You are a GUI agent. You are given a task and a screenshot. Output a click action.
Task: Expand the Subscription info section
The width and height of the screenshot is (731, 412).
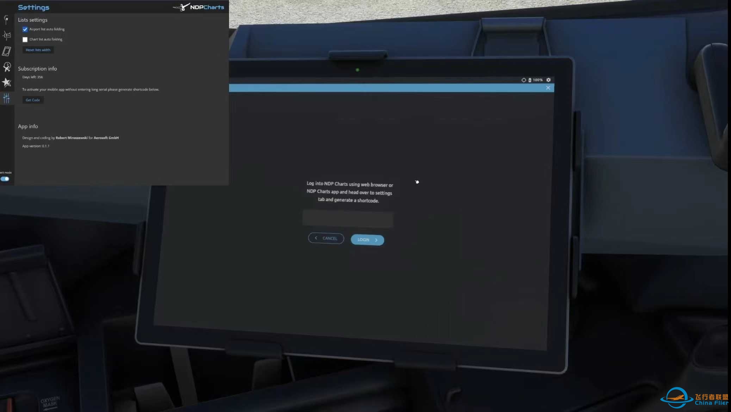pos(37,68)
